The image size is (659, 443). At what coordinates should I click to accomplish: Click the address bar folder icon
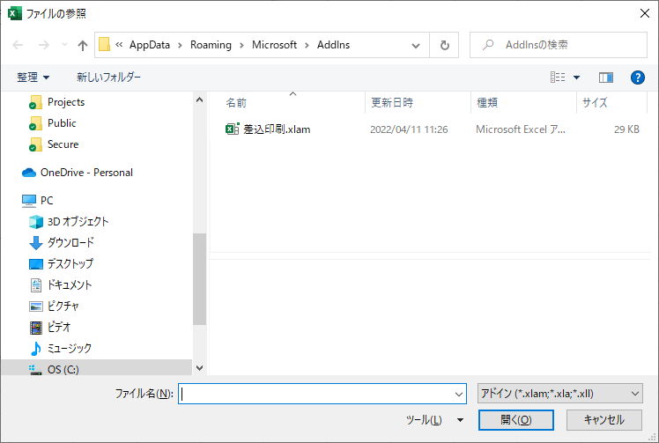pos(104,45)
